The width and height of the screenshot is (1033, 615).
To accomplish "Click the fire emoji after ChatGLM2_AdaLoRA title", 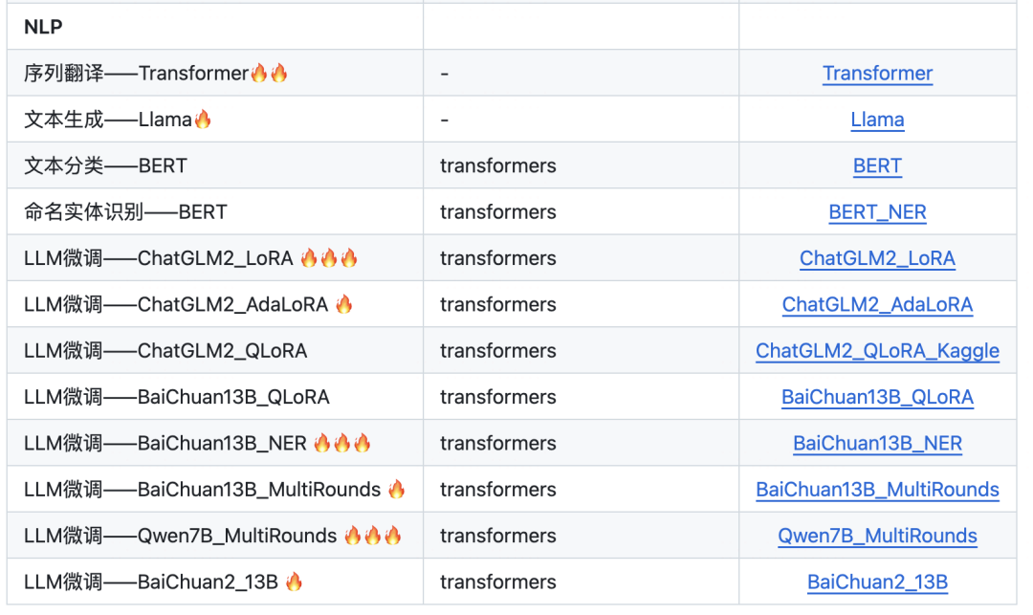I will click(344, 305).
